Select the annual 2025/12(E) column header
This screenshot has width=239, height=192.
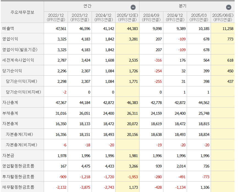127,17
